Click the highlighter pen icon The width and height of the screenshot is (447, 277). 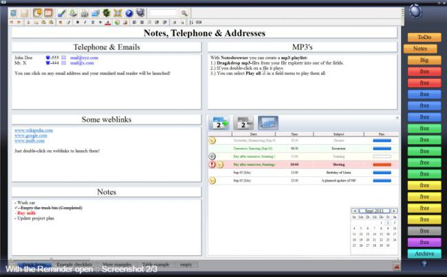pyautogui.click(x=68, y=22)
